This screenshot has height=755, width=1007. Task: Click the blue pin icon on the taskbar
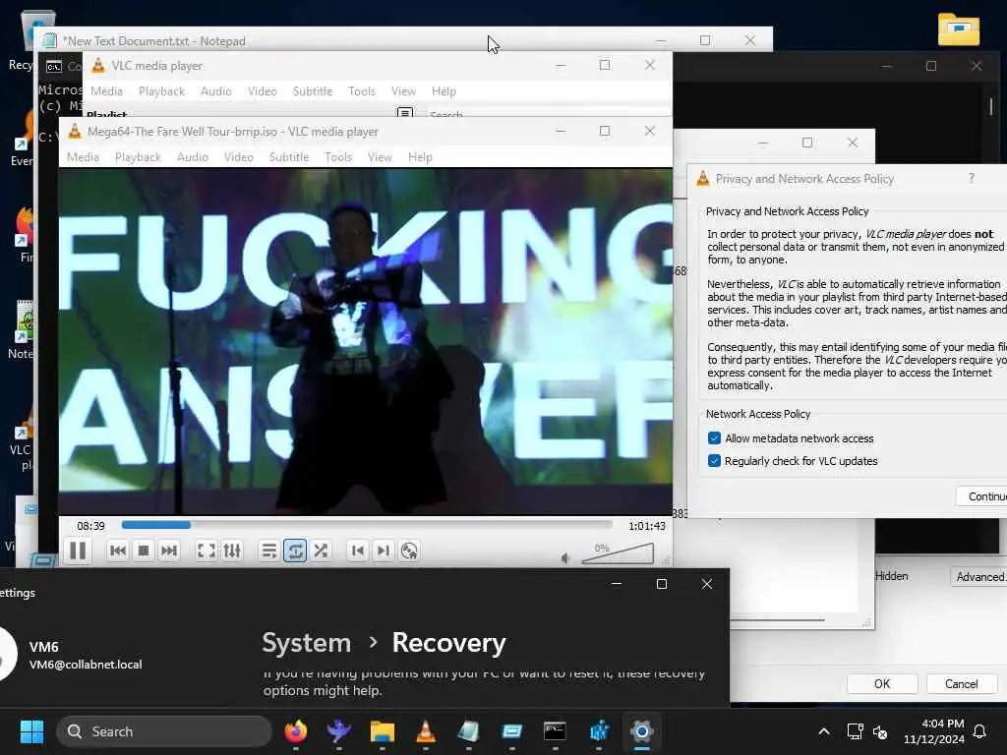click(599, 731)
